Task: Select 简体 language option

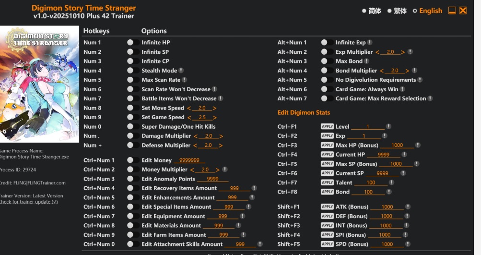Action: pyautogui.click(x=372, y=11)
